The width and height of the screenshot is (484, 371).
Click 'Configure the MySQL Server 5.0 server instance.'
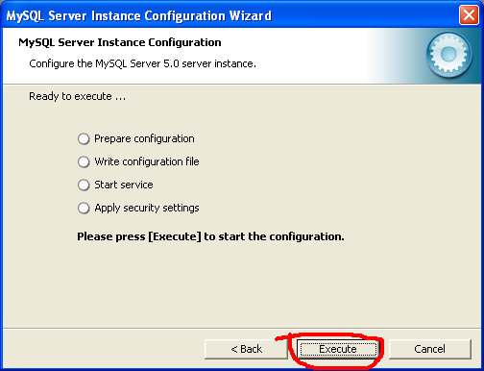[x=142, y=63]
